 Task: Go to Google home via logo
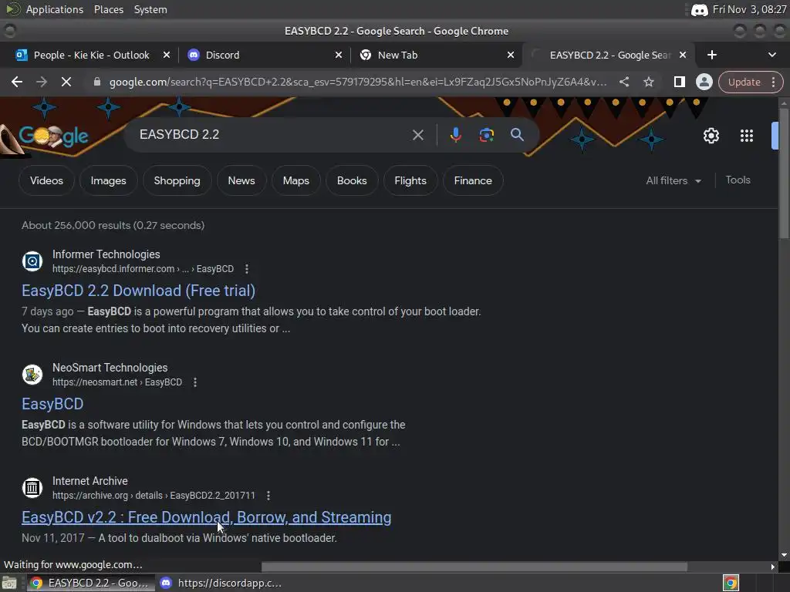53,136
